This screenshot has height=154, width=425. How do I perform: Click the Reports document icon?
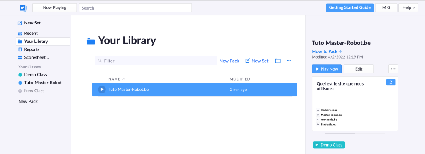(20, 50)
